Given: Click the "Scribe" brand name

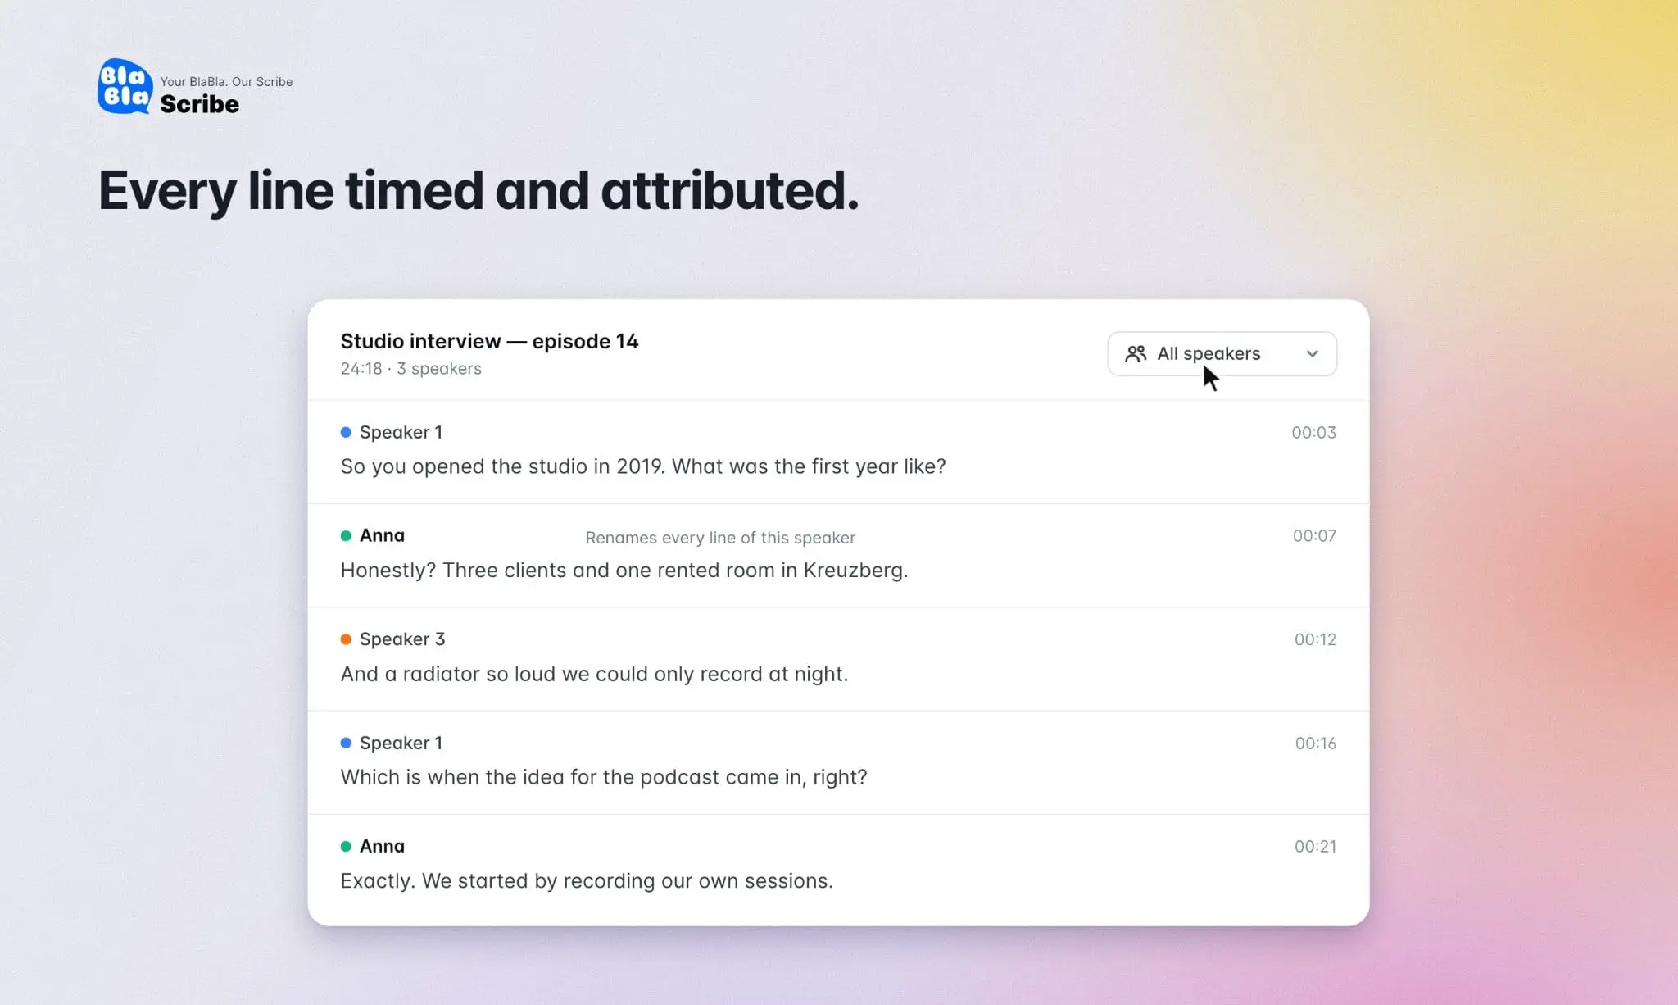Looking at the screenshot, I should pyautogui.click(x=199, y=104).
